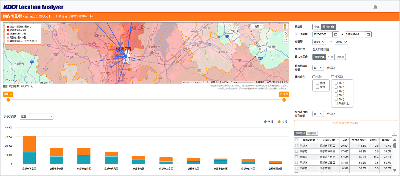400x176 pixels.
Task: Open the 地図 map type dropdown
Action: point(258,26)
